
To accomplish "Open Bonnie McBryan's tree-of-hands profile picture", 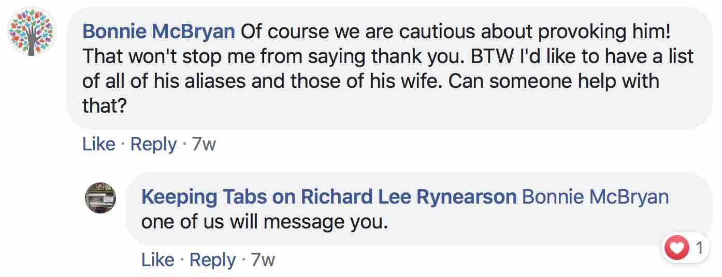I will [x=32, y=32].
